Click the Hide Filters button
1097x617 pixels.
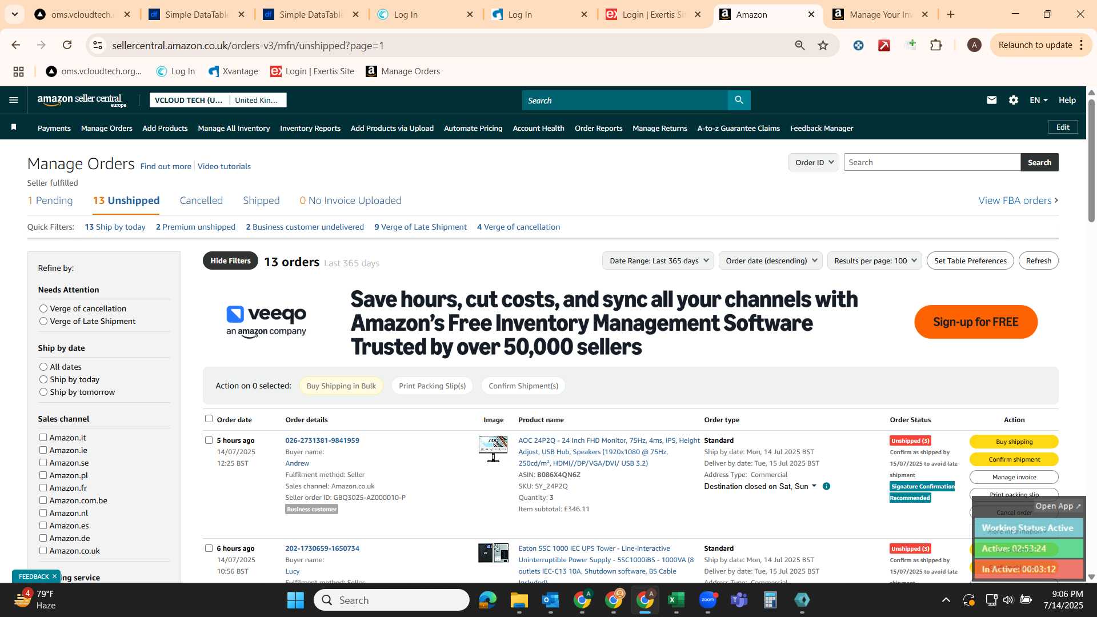pos(230,261)
